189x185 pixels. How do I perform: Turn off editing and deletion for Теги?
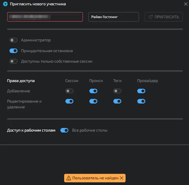117,101
